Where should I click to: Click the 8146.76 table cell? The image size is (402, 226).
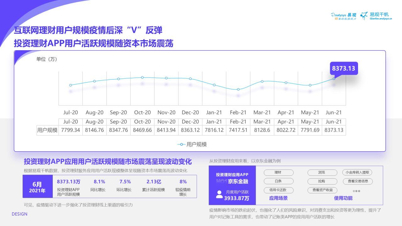[x=95, y=130]
